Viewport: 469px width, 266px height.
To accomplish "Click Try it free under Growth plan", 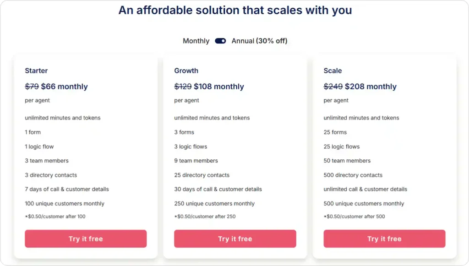I will coord(235,239).
